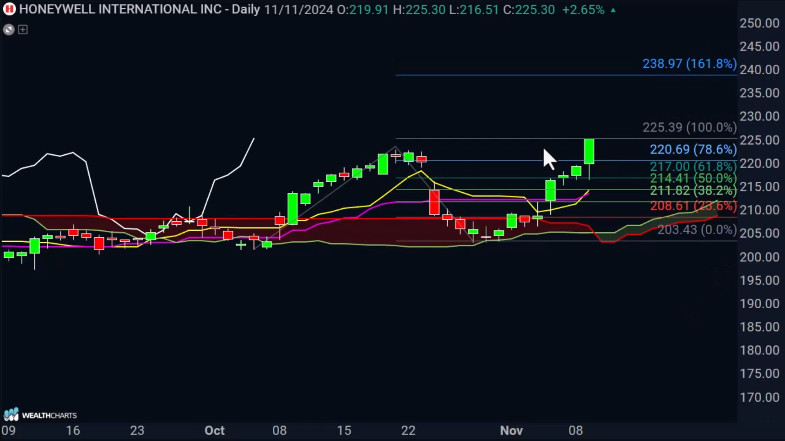785x441 pixels.
Task: Click the Oct label on time axis
Action: [214, 430]
